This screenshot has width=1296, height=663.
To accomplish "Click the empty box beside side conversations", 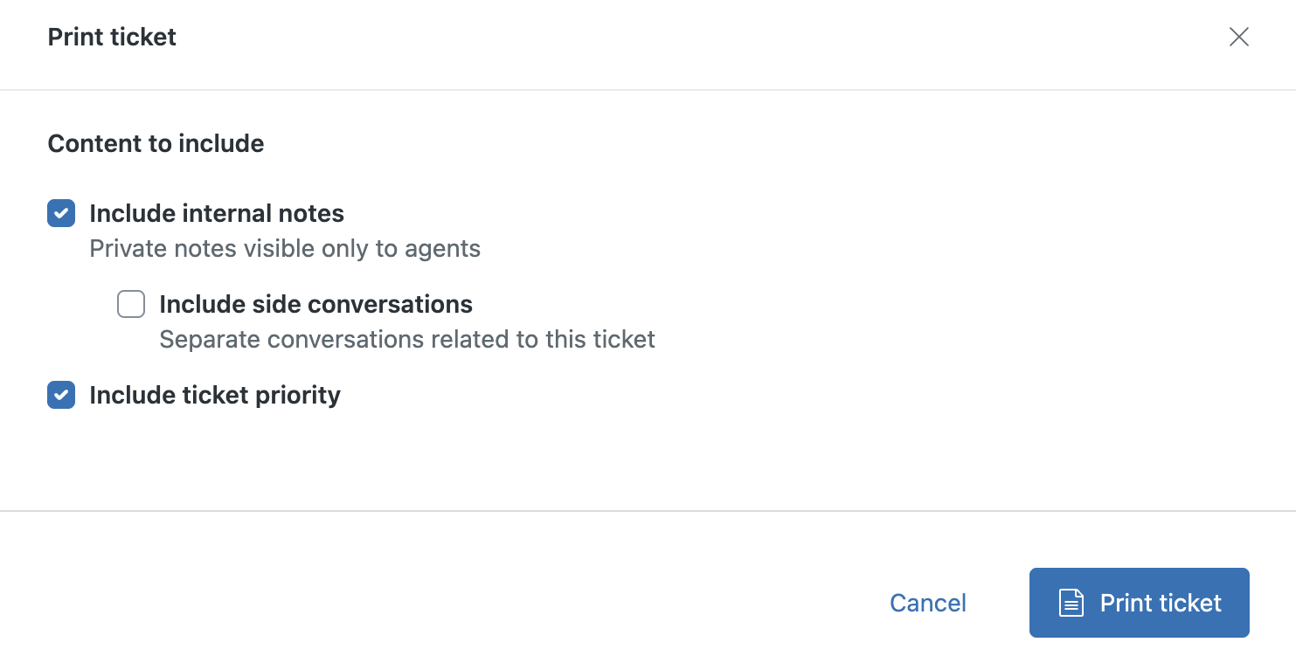I will coord(131,304).
